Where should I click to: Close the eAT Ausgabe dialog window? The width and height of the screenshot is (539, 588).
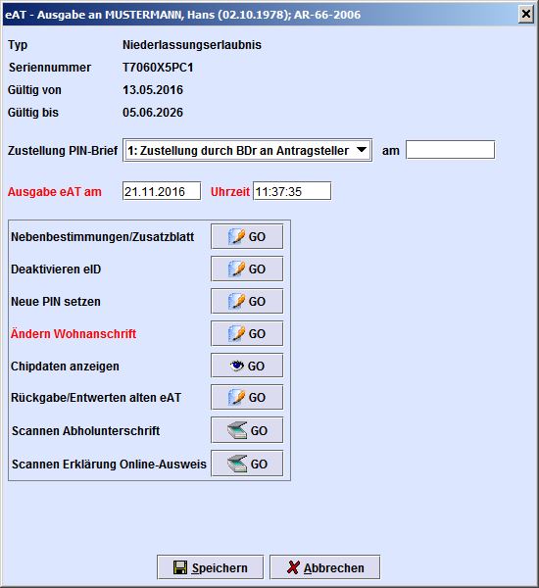526,15
